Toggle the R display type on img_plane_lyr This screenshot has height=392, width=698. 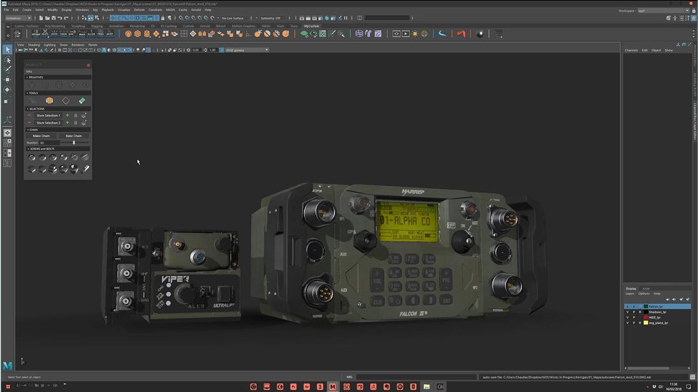640,323
